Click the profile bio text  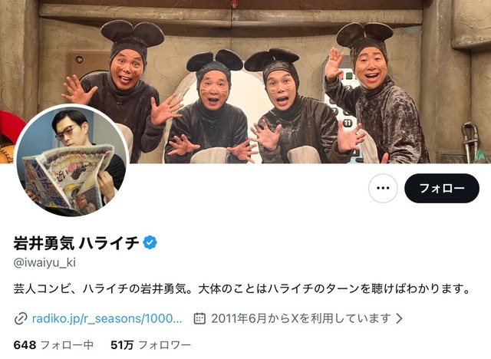242,288
